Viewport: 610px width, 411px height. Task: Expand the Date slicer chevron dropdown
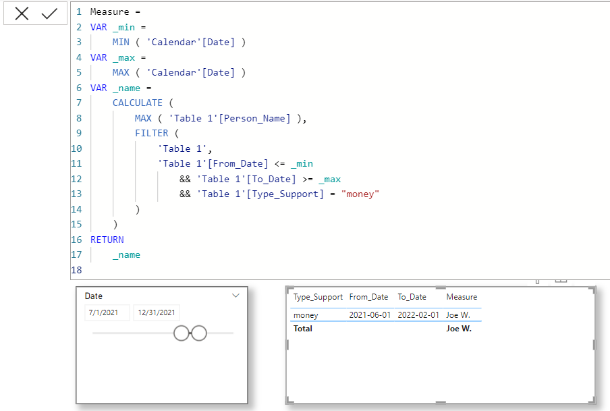[235, 296]
